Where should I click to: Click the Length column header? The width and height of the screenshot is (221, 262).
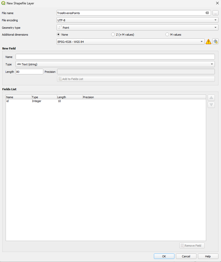[69, 97]
